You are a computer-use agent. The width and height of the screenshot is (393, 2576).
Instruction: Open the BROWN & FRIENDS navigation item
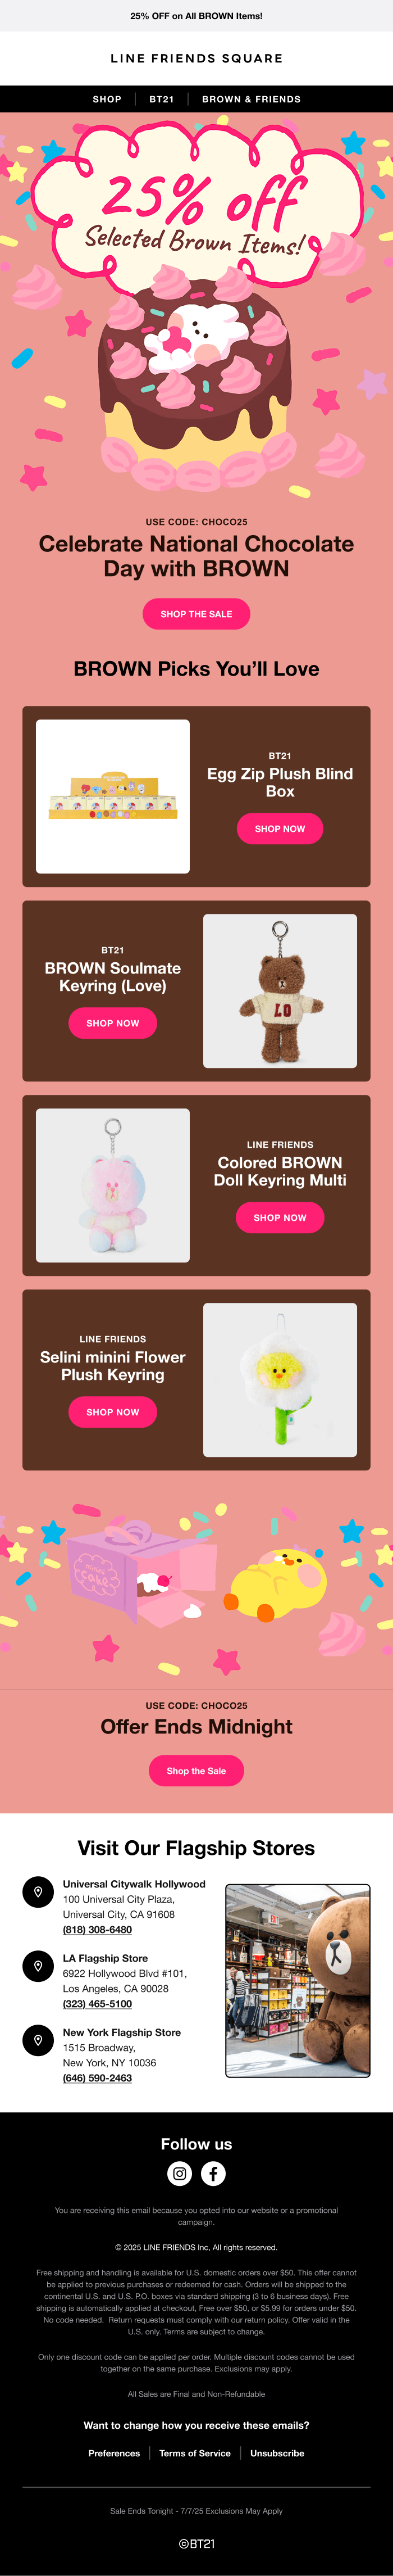251,99
